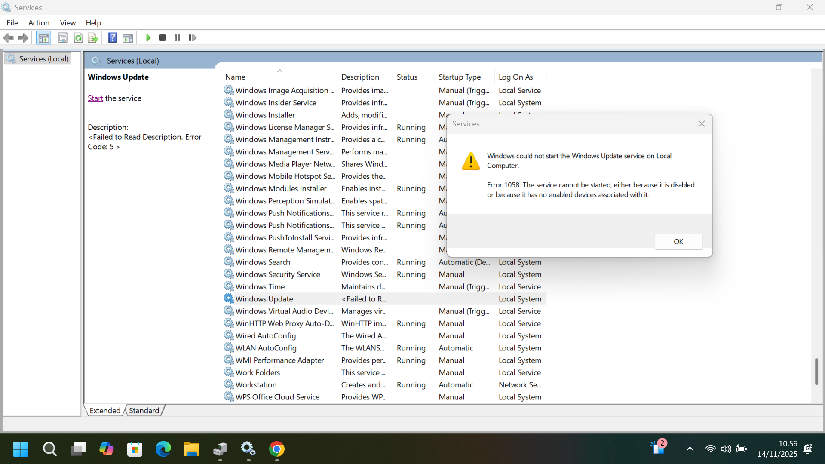Sort by the Startup Type column
Viewport: 825px width, 464px height.
(x=460, y=77)
